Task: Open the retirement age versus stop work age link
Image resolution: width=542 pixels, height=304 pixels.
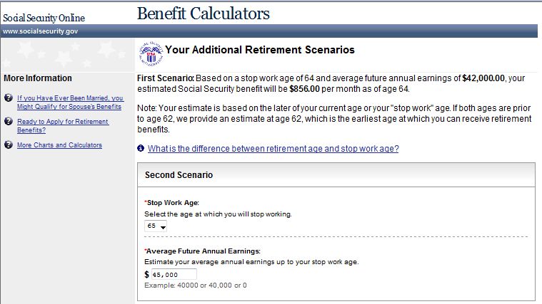Action: pos(273,149)
